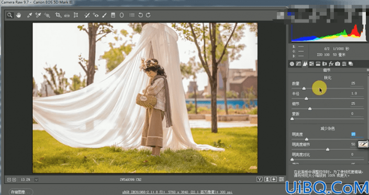Open the Snapshots panel tab

pyautogui.click(x=351, y=63)
